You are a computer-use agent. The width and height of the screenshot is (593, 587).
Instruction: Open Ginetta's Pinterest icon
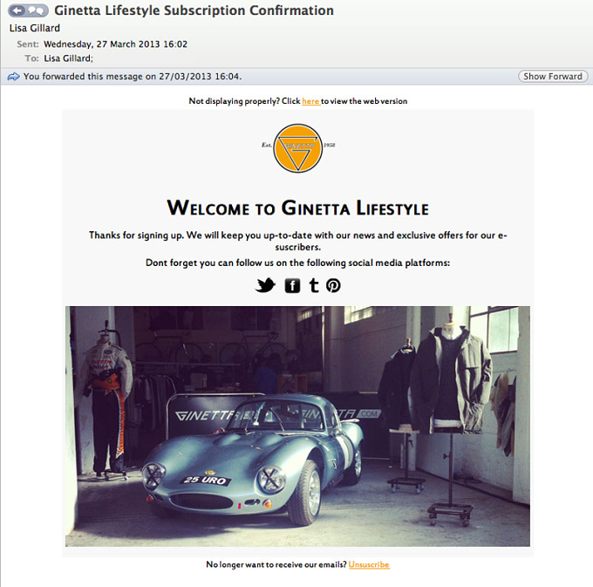click(x=333, y=285)
